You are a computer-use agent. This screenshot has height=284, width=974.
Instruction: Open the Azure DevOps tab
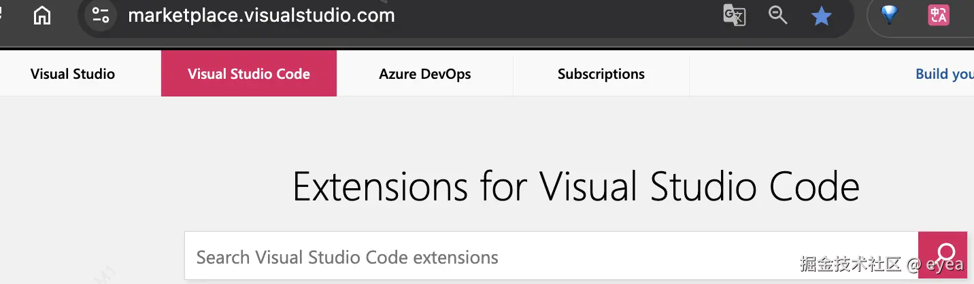click(425, 74)
